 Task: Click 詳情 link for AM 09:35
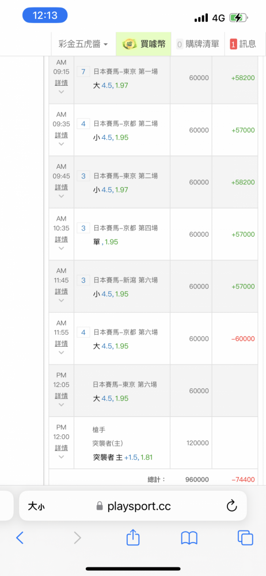click(x=62, y=135)
